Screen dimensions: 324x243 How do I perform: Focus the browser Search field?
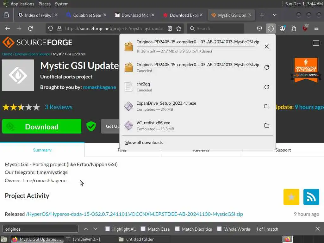point(215,28)
